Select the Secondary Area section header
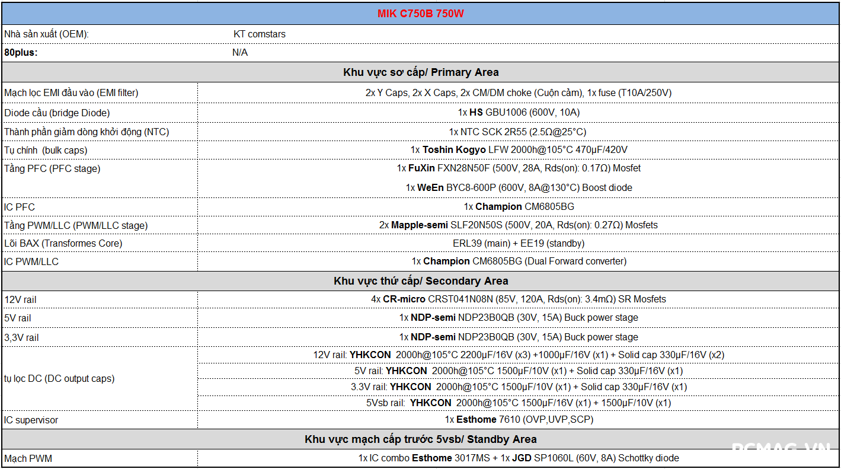Image resolution: width=841 pixels, height=469 pixels. tap(420, 281)
